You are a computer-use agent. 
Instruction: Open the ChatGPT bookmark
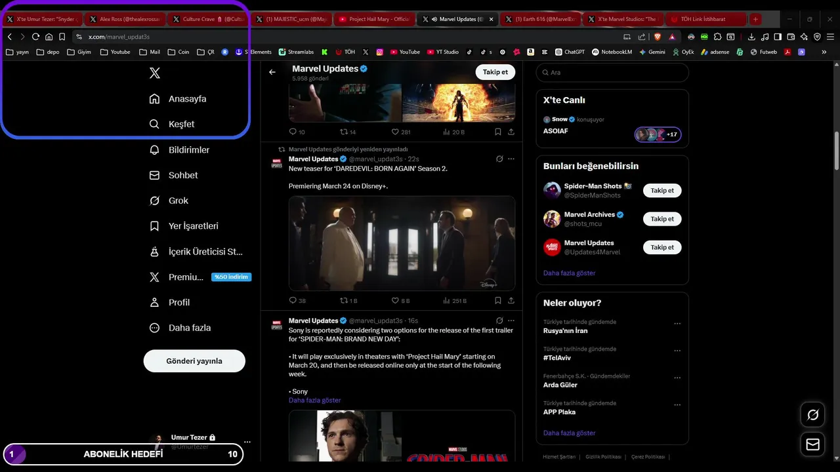coord(570,52)
